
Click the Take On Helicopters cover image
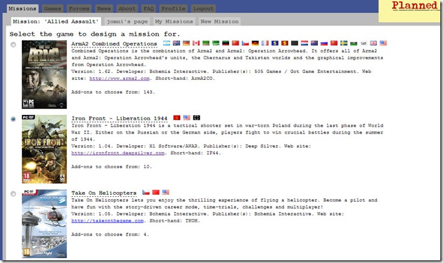[x=44, y=224]
